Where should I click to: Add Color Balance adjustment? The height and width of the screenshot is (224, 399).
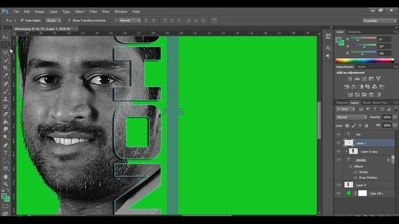[x=353, y=86]
